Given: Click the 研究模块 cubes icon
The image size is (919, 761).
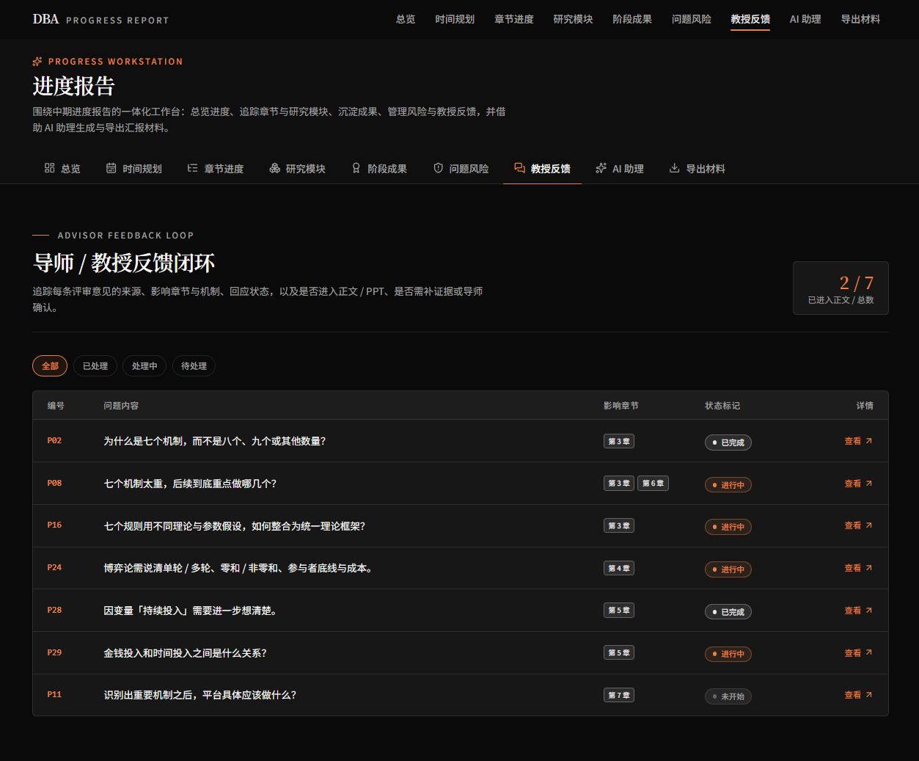Looking at the screenshot, I should 275,168.
